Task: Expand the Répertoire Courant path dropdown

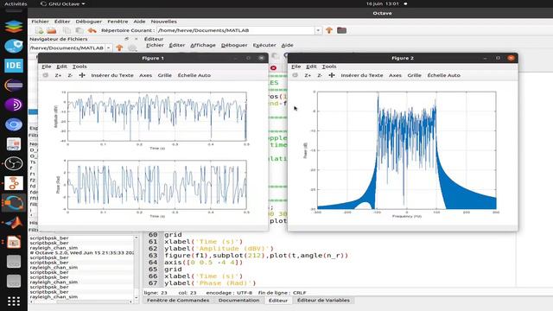Action: pos(318,30)
